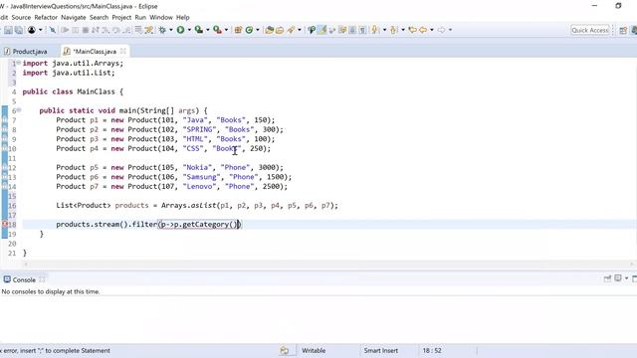Viewport: 637px width, 358px height.
Task: Click the Open Task icon
Action: click(x=280, y=30)
